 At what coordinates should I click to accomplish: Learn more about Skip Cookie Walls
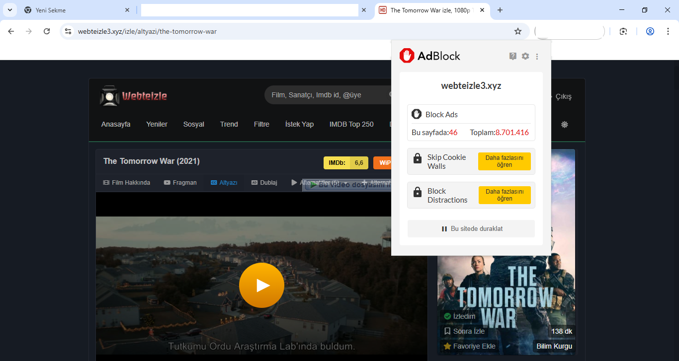click(505, 161)
